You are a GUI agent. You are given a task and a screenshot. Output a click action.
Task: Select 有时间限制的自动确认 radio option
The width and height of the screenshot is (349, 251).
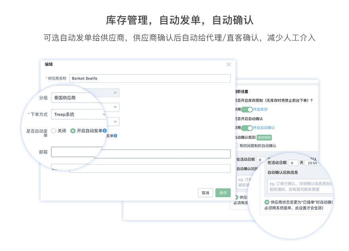tap(236, 146)
